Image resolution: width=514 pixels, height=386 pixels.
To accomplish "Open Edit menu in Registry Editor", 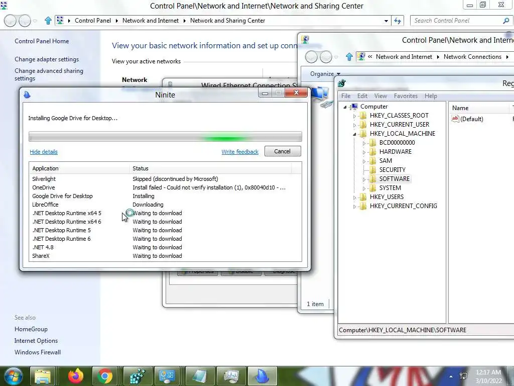I will coord(362,96).
